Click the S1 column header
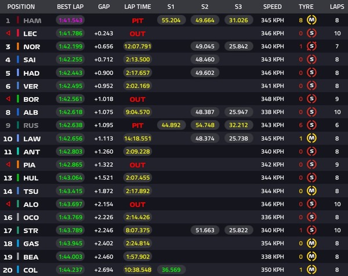Viewport: 348px width, 276px height. [x=171, y=6]
